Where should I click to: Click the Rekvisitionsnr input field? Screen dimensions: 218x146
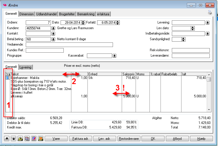191,50
